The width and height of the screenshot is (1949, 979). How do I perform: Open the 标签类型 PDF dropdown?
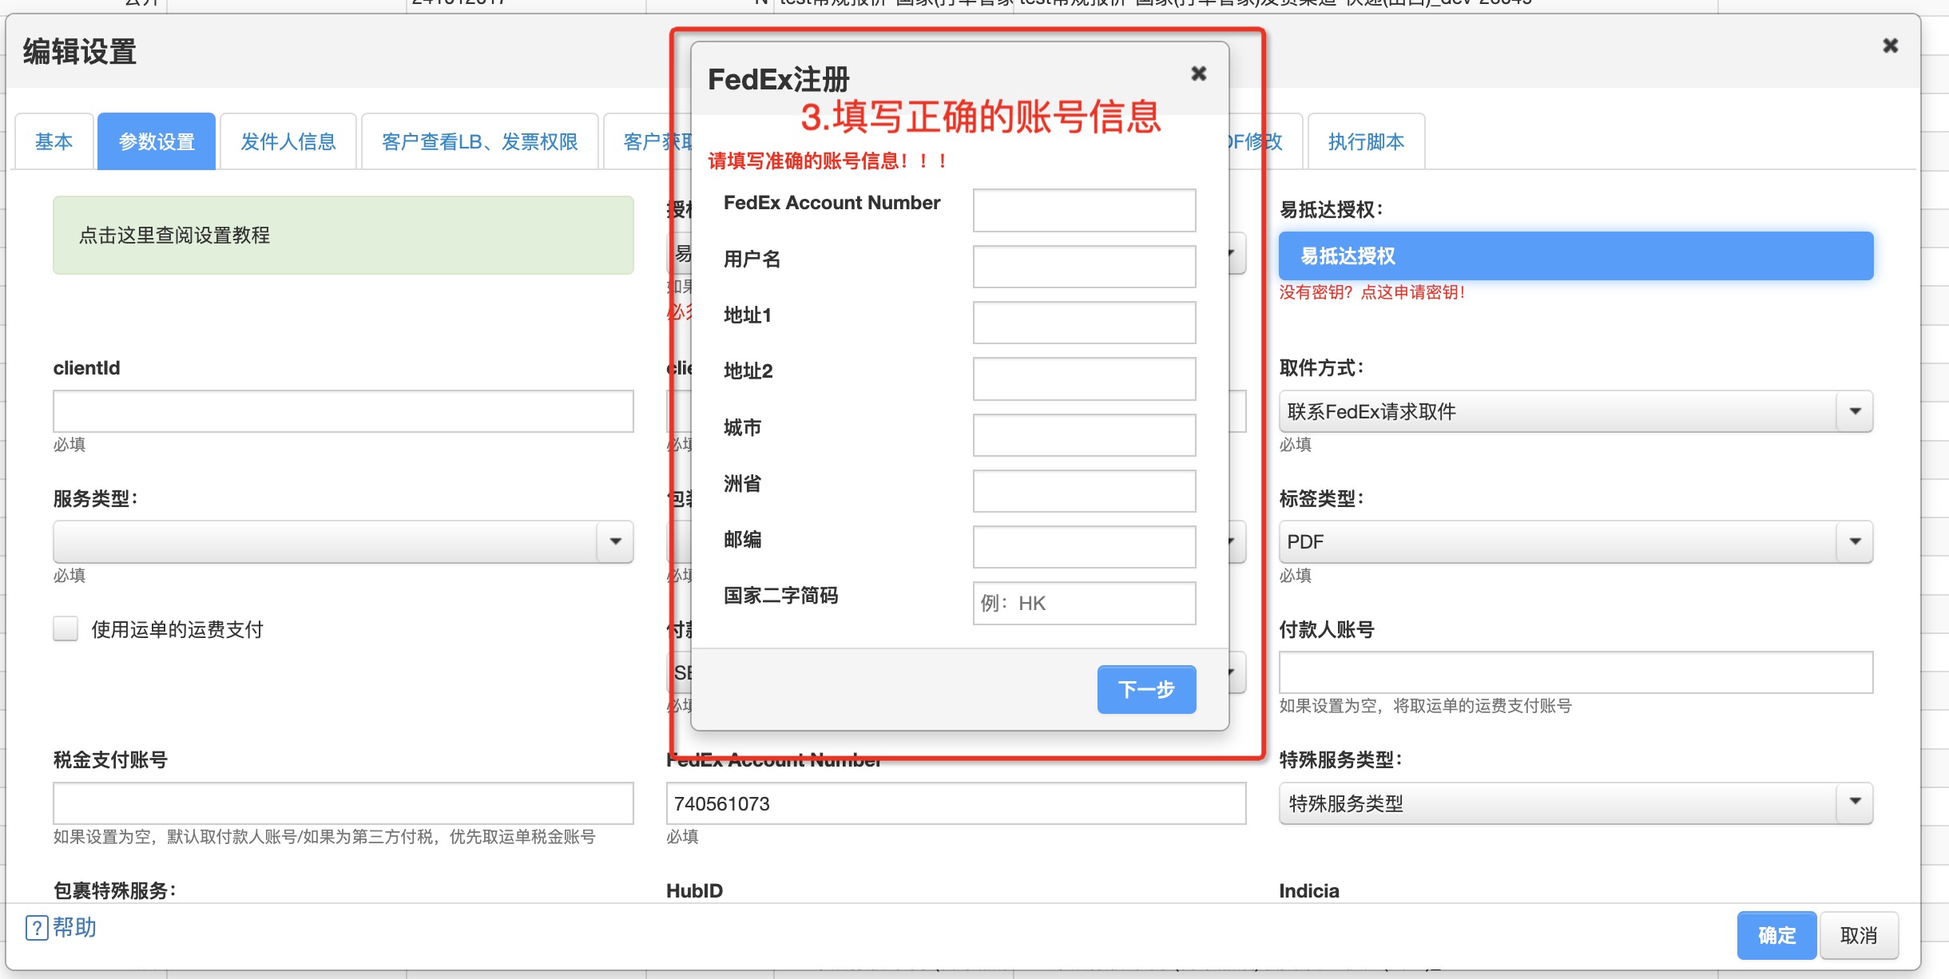click(1575, 541)
